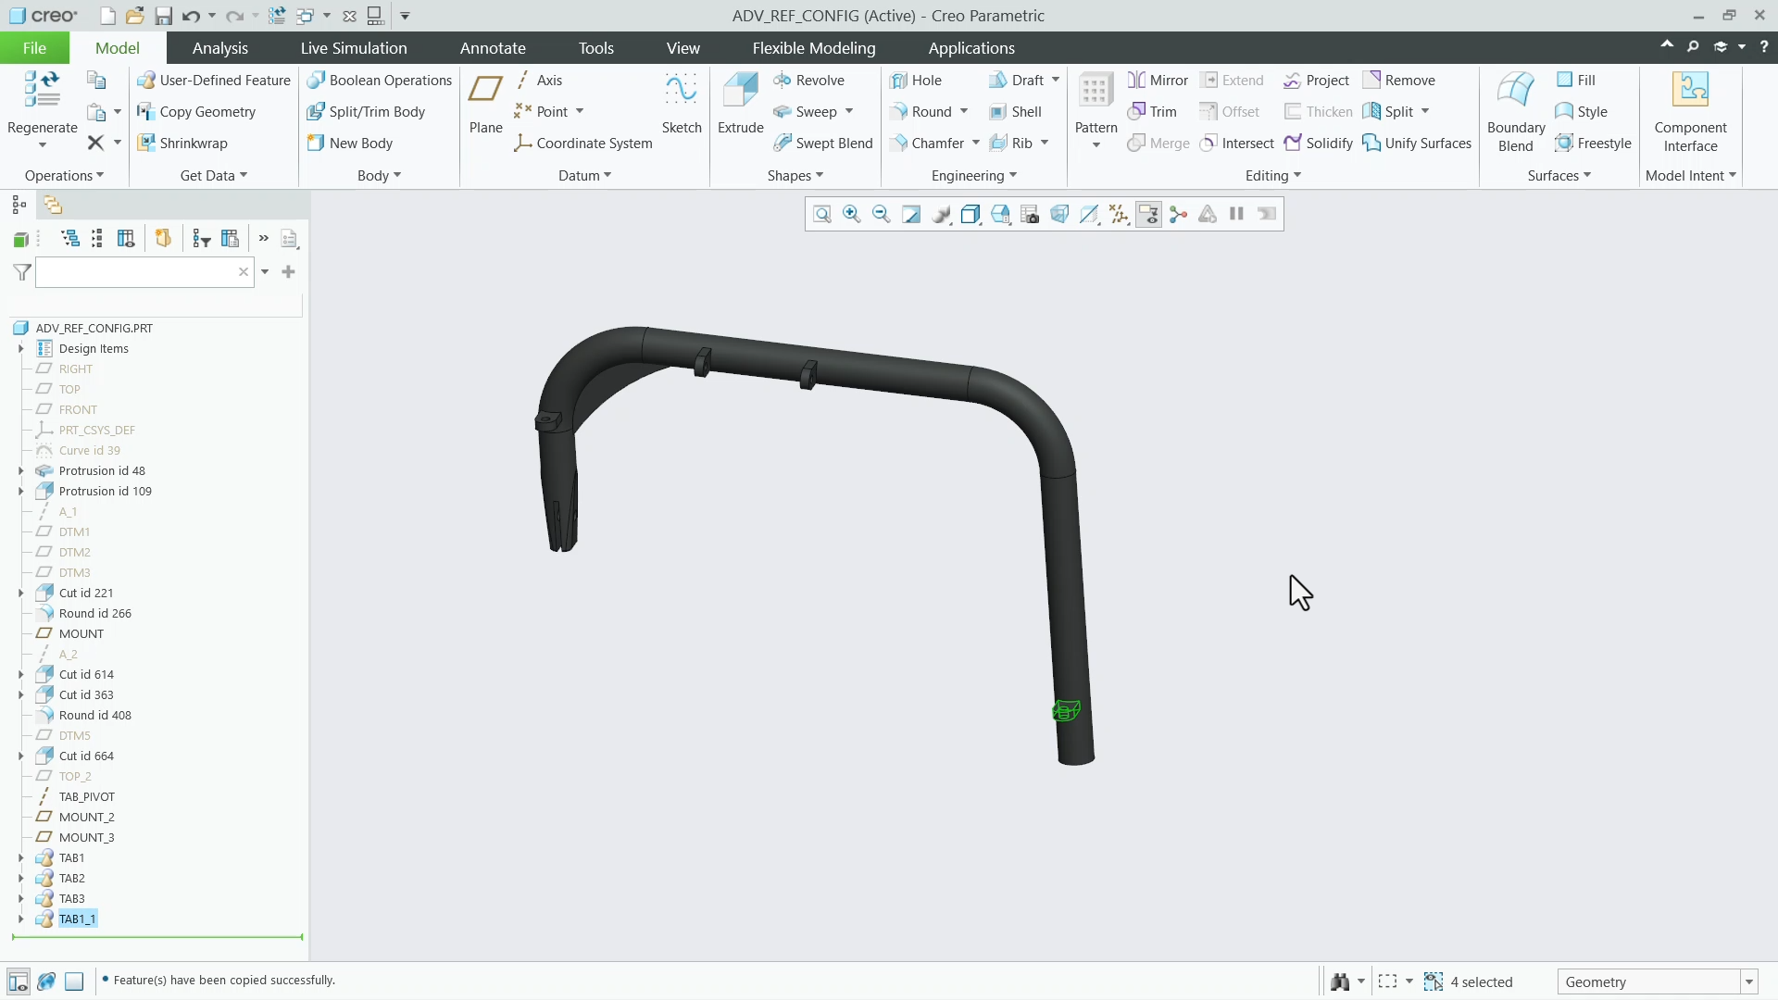
Task: Click the Refit view icon
Action: click(822, 215)
